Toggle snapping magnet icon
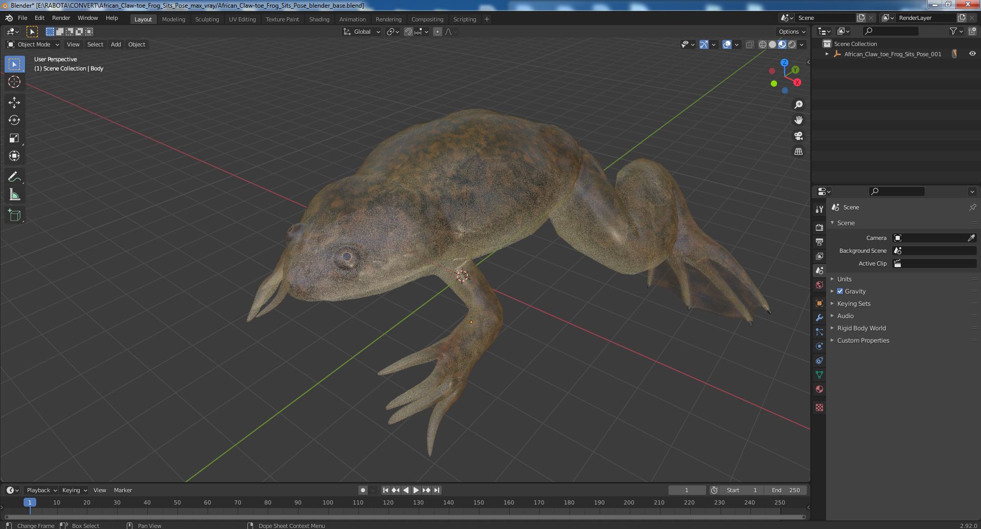Screen dimensions: 981x529 [x=408, y=32]
